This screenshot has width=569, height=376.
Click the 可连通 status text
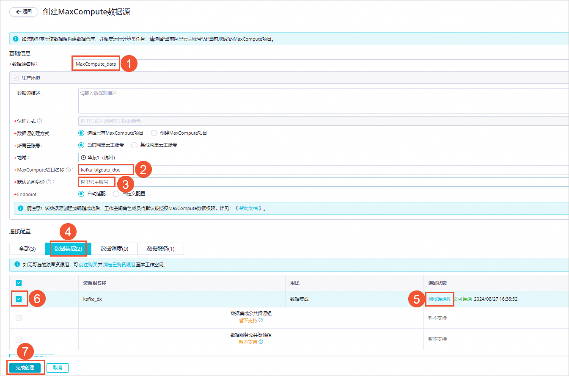click(x=465, y=299)
